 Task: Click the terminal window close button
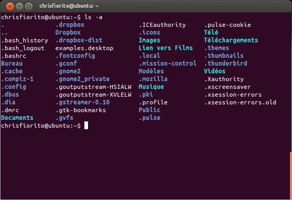(10, 7)
